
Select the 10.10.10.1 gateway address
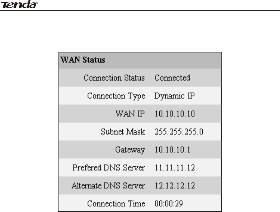[172, 150]
